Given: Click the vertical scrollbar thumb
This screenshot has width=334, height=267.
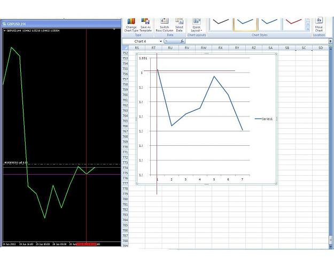Looking at the screenshot, I should tap(331, 240).
